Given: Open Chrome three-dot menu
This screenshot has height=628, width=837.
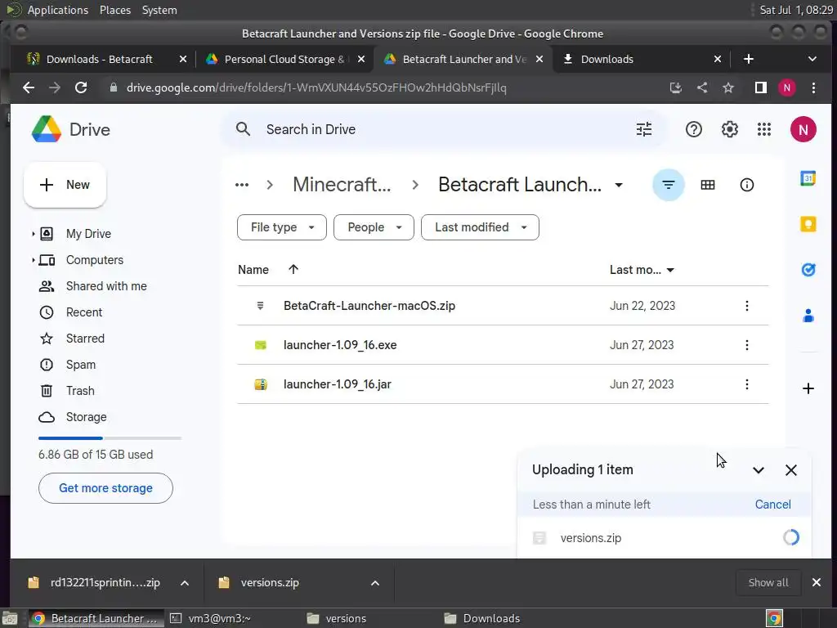Looking at the screenshot, I should click(x=813, y=87).
